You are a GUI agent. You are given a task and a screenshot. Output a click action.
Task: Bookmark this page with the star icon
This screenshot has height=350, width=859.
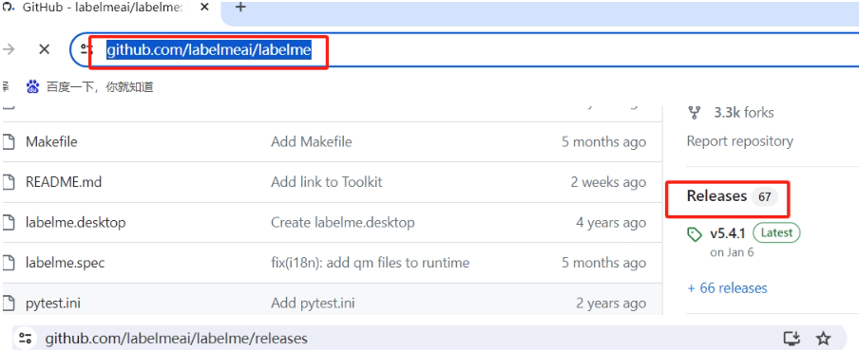click(x=823, y=338)
